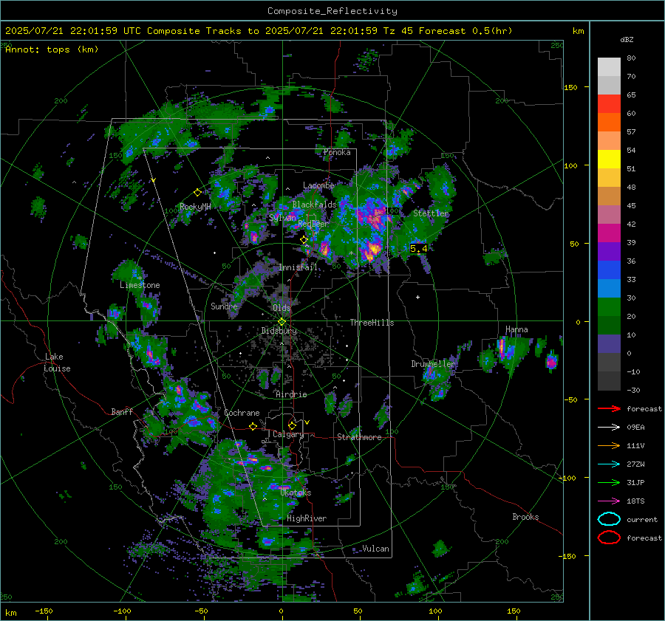Click the Lake Louise label
Viewport: 665px width, 621px height.
(x=58, y=363)
